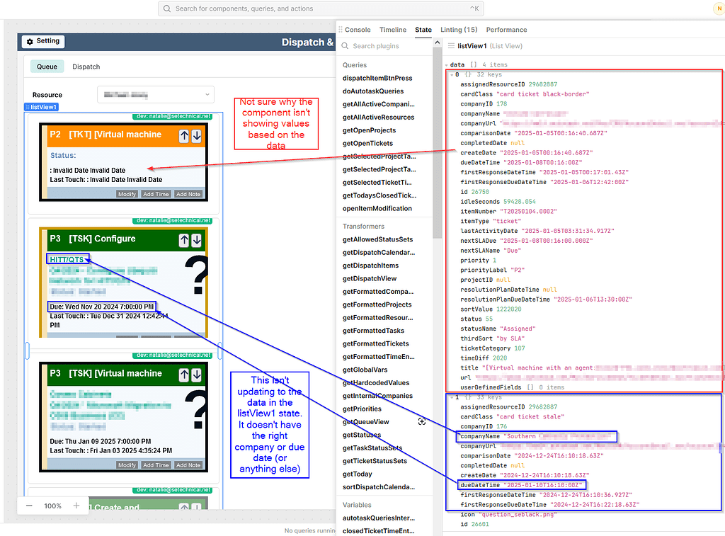Click the down arrow on the P2 Virtual machine card

click(197, 135)
